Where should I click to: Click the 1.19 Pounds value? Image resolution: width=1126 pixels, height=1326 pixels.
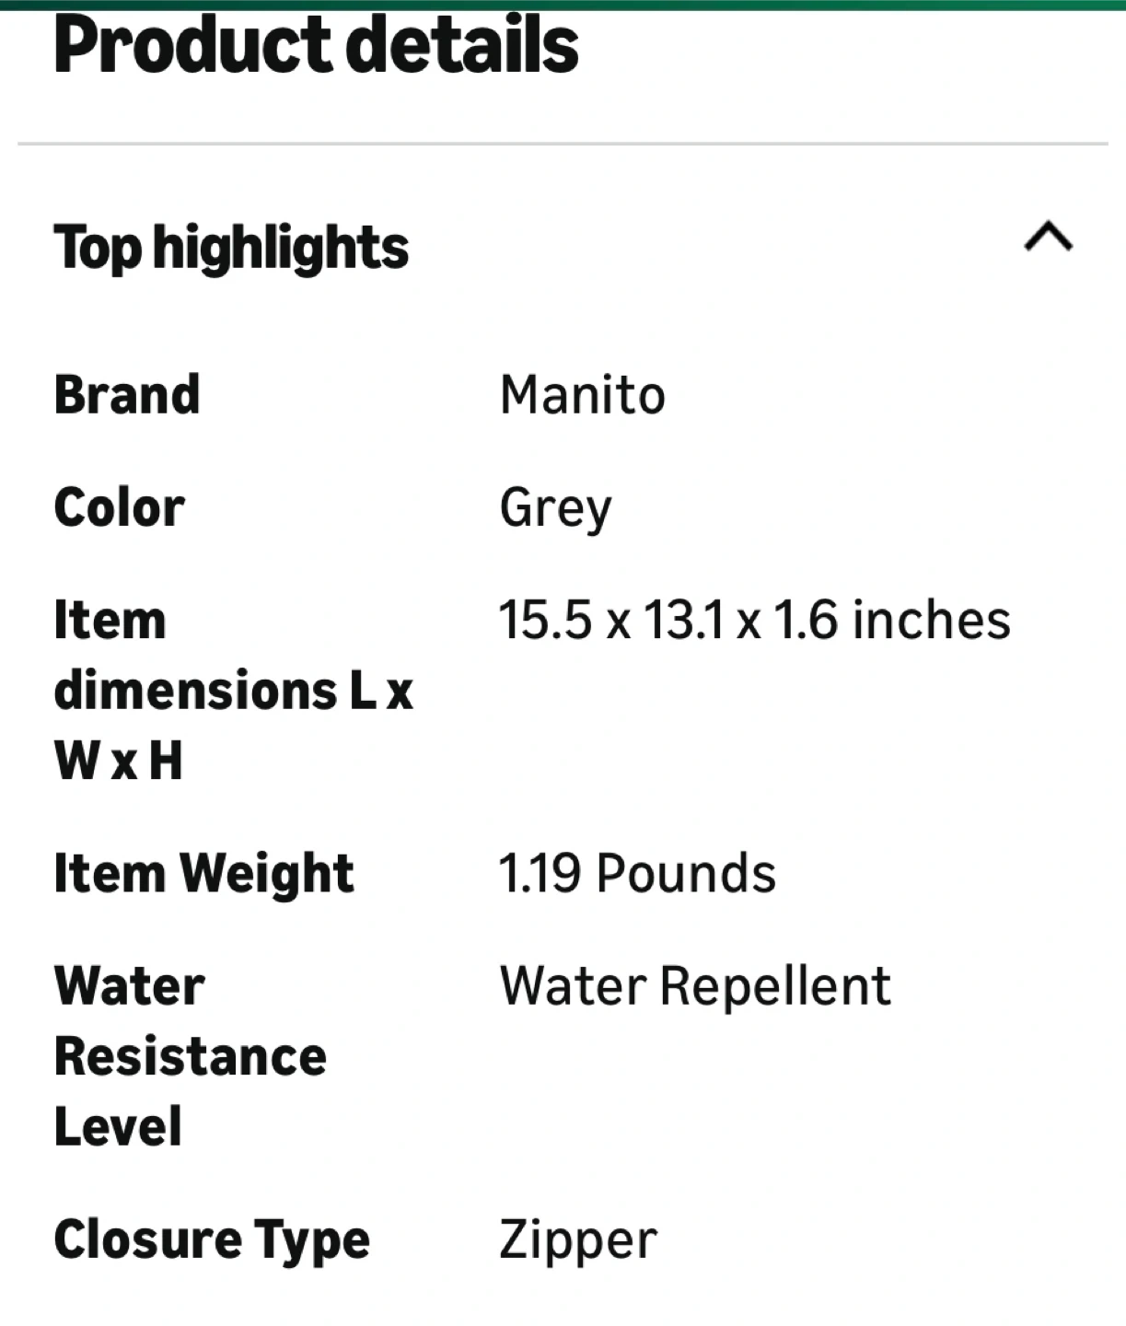coord(637,873)
